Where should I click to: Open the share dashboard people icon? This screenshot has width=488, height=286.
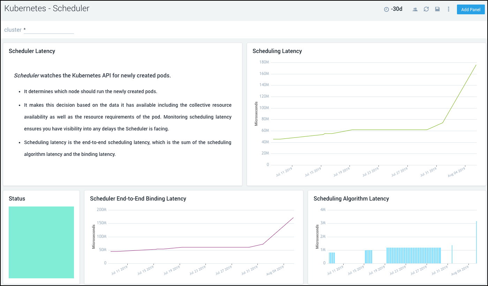coord(415,9)
